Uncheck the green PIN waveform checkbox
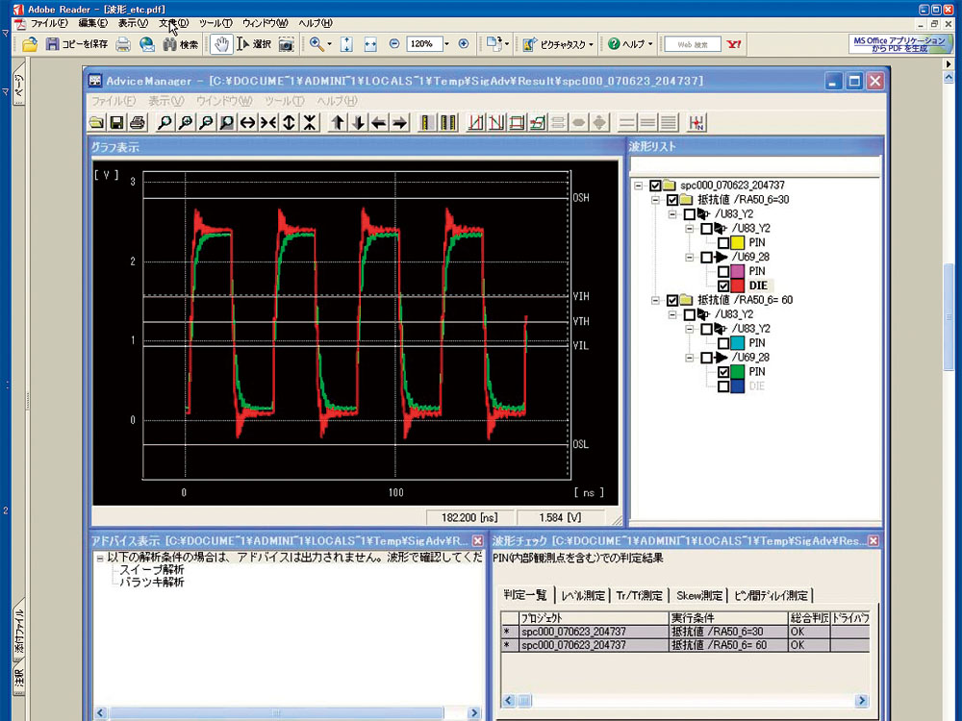This screenshot has width=962, height=721. pyautogui.click(x=723, y=371)
